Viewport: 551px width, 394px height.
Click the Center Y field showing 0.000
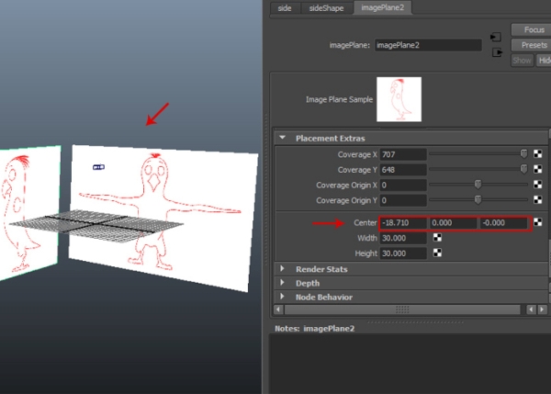point(453,223)
